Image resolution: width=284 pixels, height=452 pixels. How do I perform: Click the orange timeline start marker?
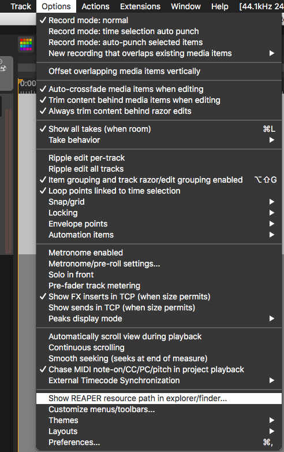20,82
